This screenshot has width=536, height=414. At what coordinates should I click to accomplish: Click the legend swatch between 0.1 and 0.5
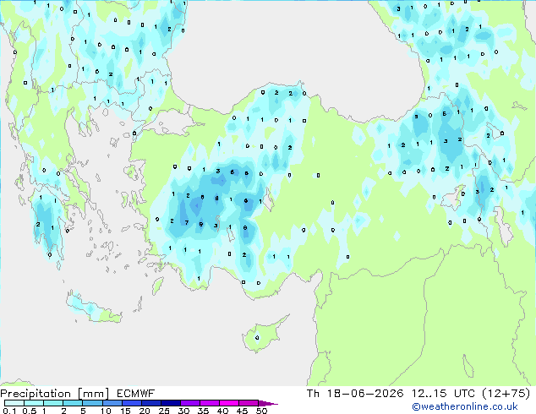tap(14, 403)
